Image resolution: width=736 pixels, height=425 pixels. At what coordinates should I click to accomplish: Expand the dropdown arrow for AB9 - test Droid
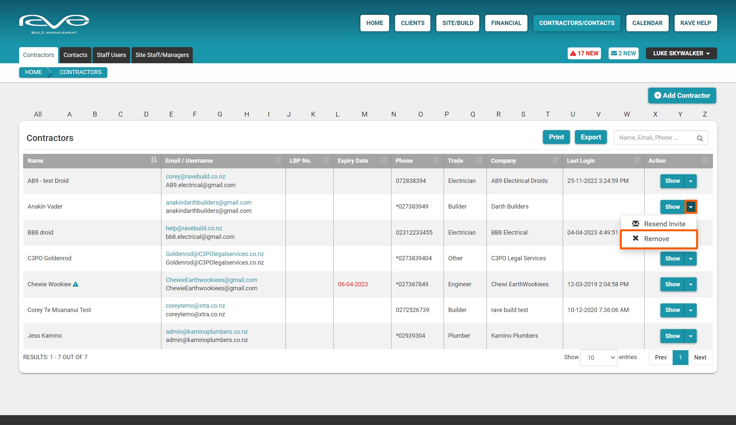[690, 181]
